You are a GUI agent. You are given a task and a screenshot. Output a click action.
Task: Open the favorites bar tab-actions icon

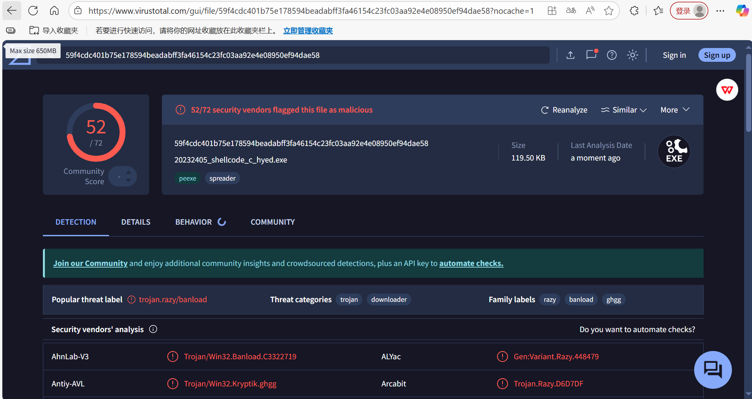[11, 30]
